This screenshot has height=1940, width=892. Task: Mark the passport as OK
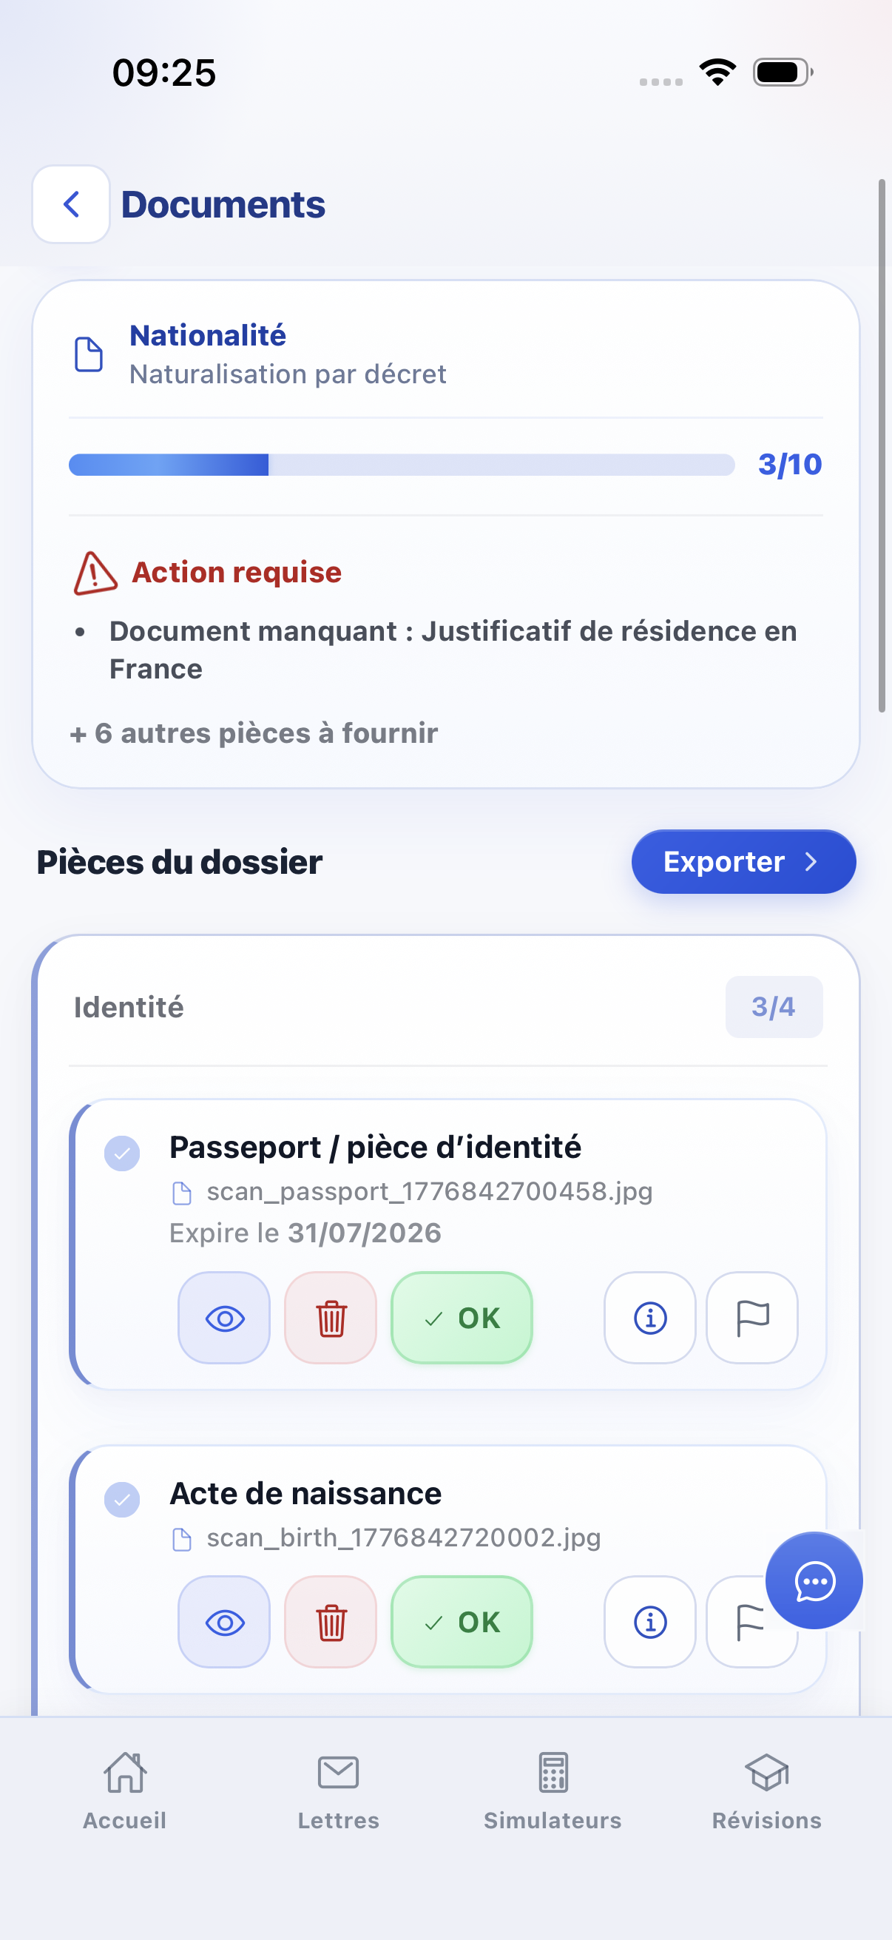462,1318
